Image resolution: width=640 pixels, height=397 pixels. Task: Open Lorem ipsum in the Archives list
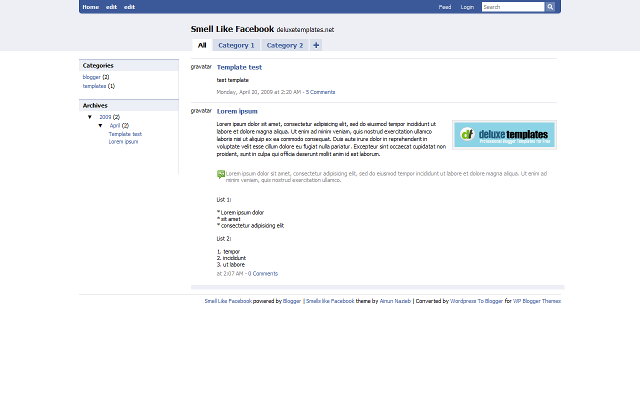(123, 141)
